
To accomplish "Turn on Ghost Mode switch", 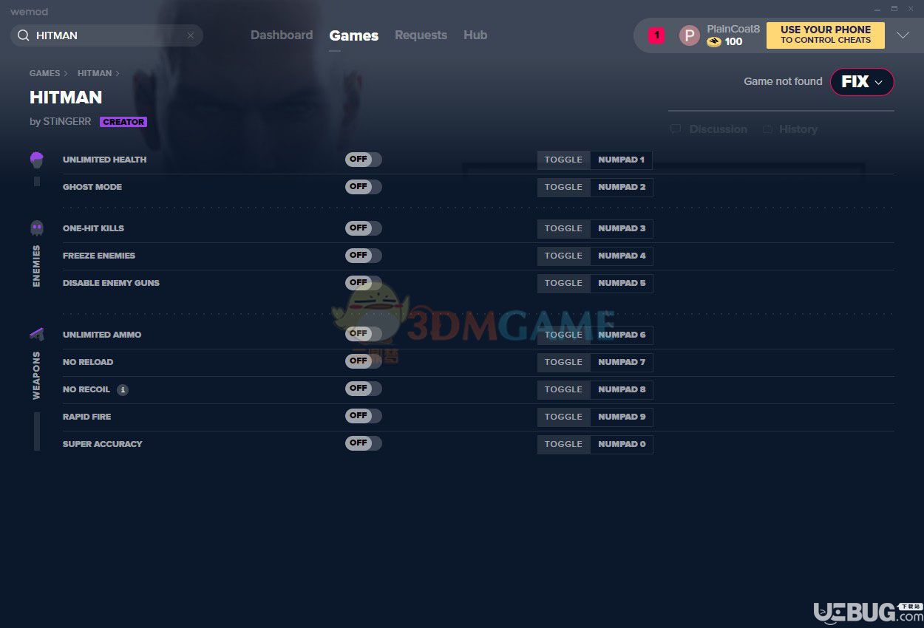I will (364, 187).
